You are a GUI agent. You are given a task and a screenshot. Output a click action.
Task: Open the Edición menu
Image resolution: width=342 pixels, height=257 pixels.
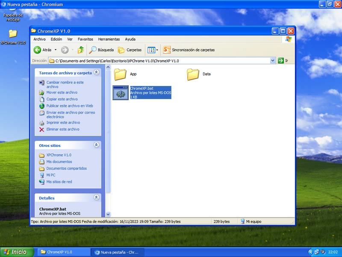(56, 39)
